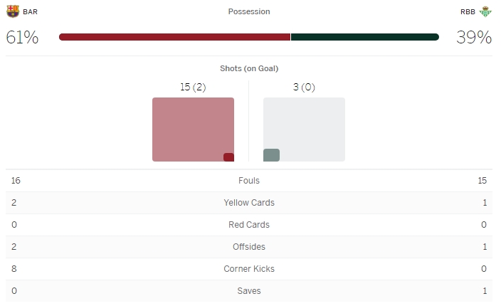Click the Saves row label
This screenshot has height=306, width=501.
click(249, 291)
